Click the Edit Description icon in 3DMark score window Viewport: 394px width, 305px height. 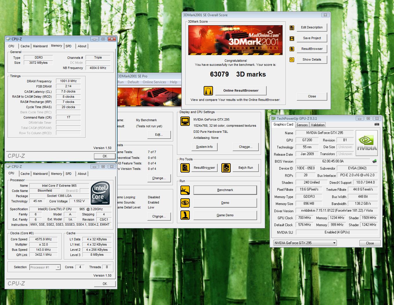(292, 28)
